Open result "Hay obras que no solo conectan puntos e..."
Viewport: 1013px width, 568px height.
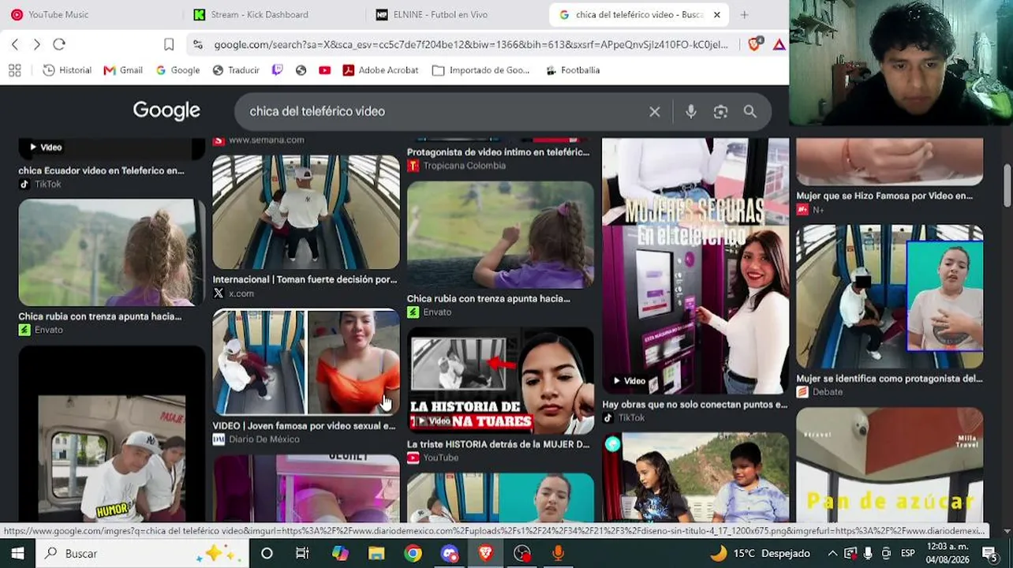(694, 405)
